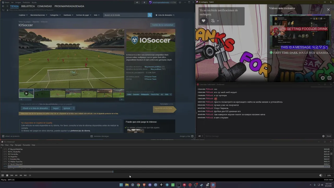Switch to the BIBLIOTECA tab

pyautogui.click(x=28, y=6)
